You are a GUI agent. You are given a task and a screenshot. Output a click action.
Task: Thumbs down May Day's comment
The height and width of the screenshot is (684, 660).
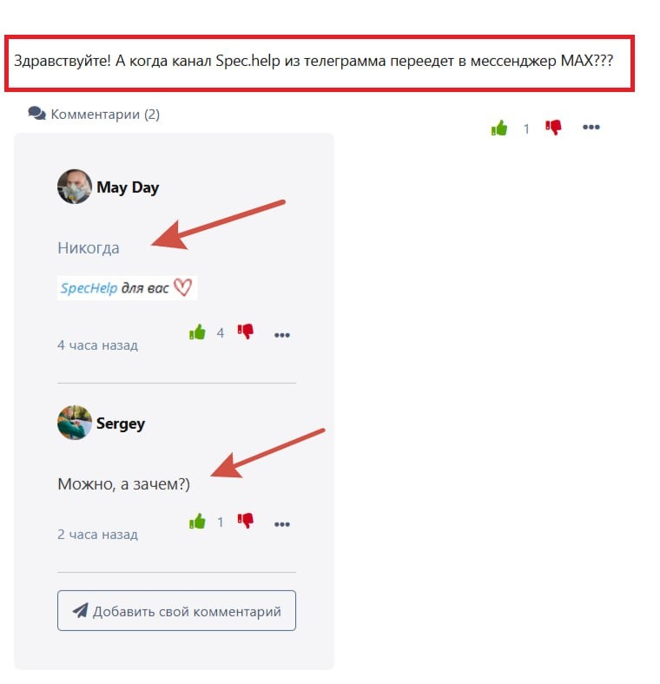(x=245, y=332)
